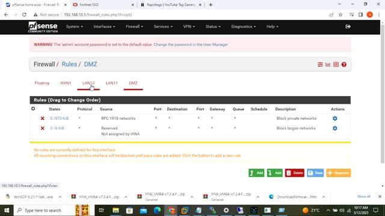The image size is (385, 216).
Task: Open Mail app from taskbar
Action: [143, 211]
